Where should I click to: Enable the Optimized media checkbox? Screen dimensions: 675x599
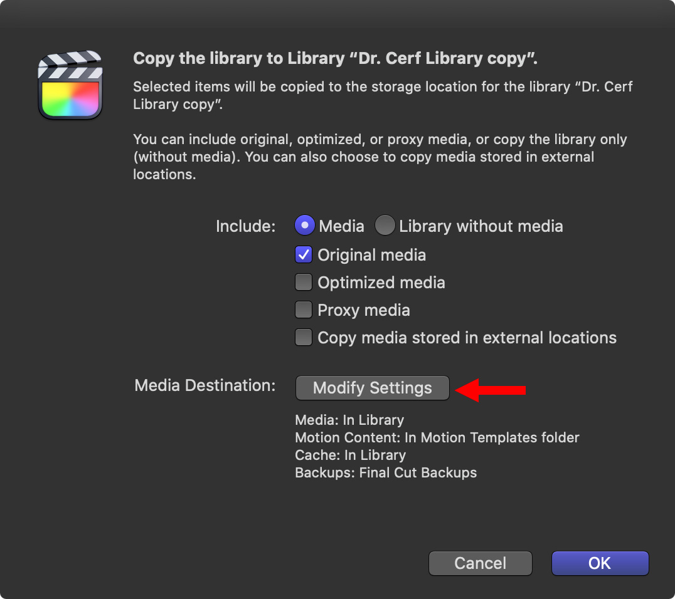click(x=304, y=282)
